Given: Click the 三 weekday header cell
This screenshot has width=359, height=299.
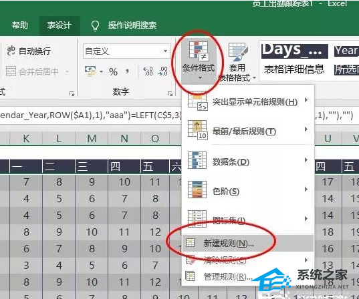Looking at the screenshot, I should [x=92, y=166].
